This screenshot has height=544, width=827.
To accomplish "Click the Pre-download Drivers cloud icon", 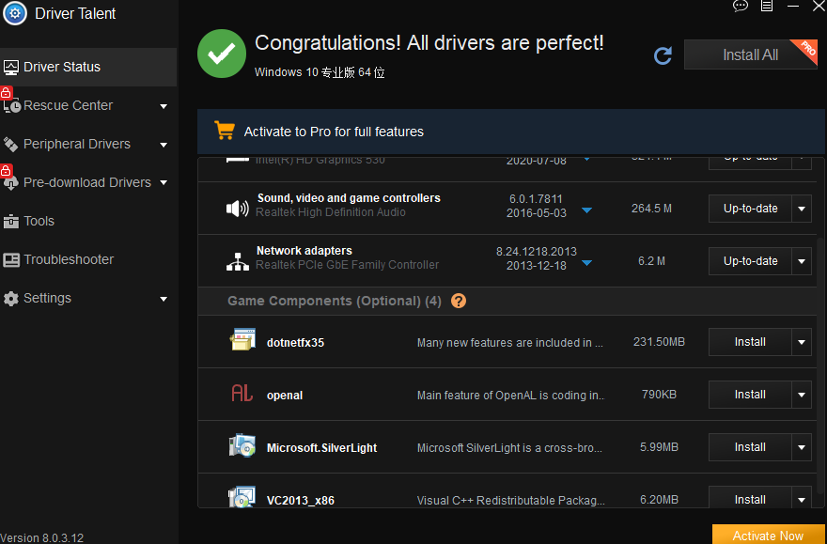I will [11, 183].
